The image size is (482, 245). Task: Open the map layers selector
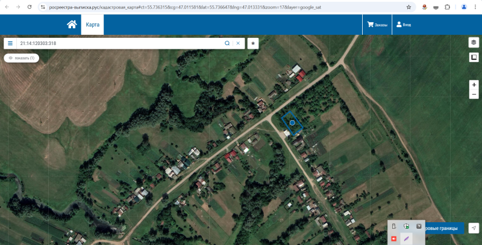click(474, 43)
